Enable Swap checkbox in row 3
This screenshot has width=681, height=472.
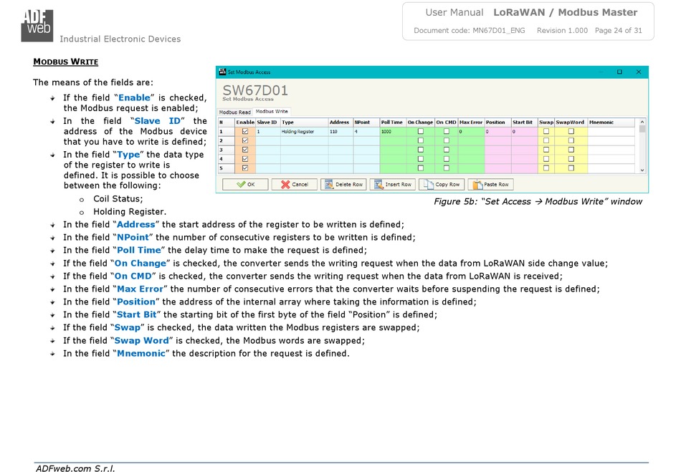coord(546,150)
